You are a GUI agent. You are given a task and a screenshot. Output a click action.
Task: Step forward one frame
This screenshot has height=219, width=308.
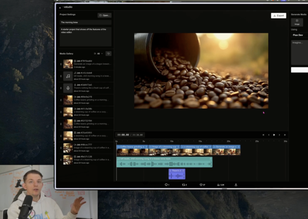click(280, 135)
